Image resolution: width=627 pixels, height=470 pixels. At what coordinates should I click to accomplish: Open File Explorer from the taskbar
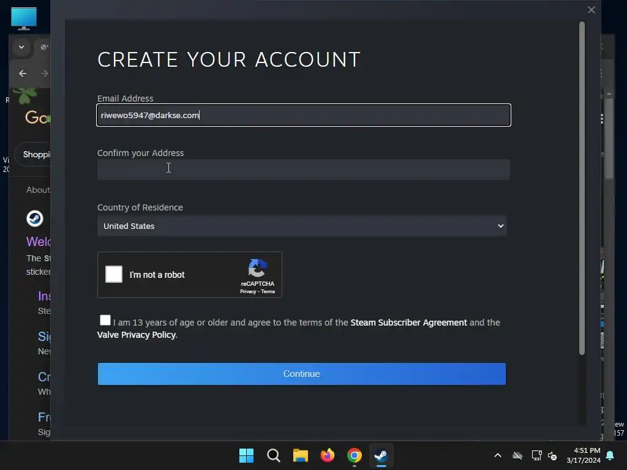[300, 455]
